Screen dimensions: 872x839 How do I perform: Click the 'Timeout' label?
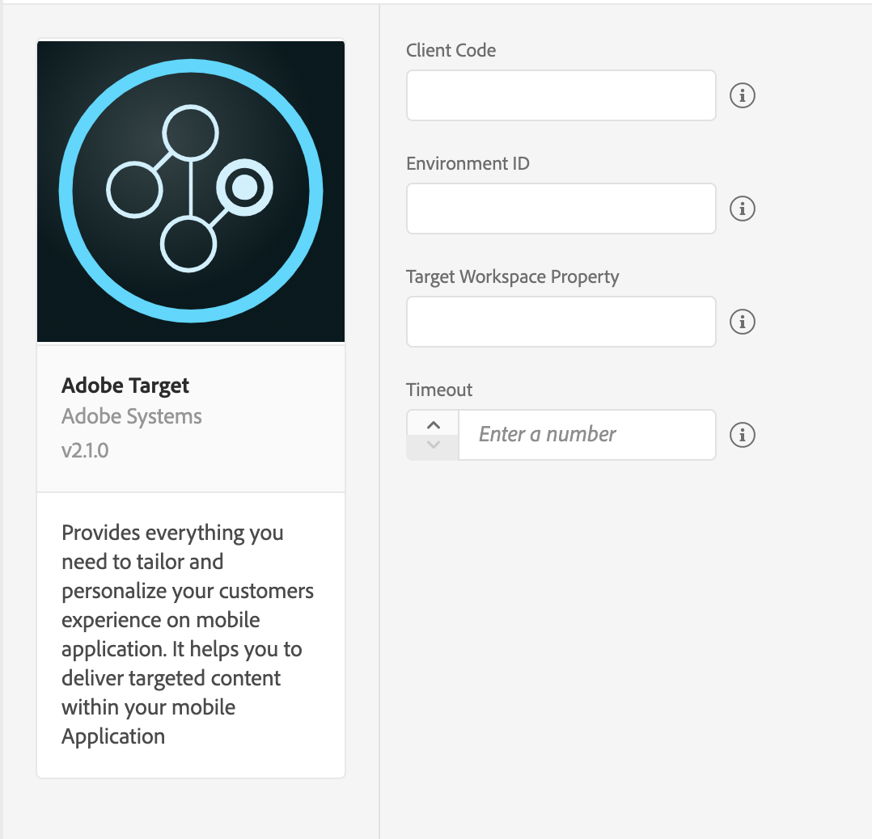point(438,390)
